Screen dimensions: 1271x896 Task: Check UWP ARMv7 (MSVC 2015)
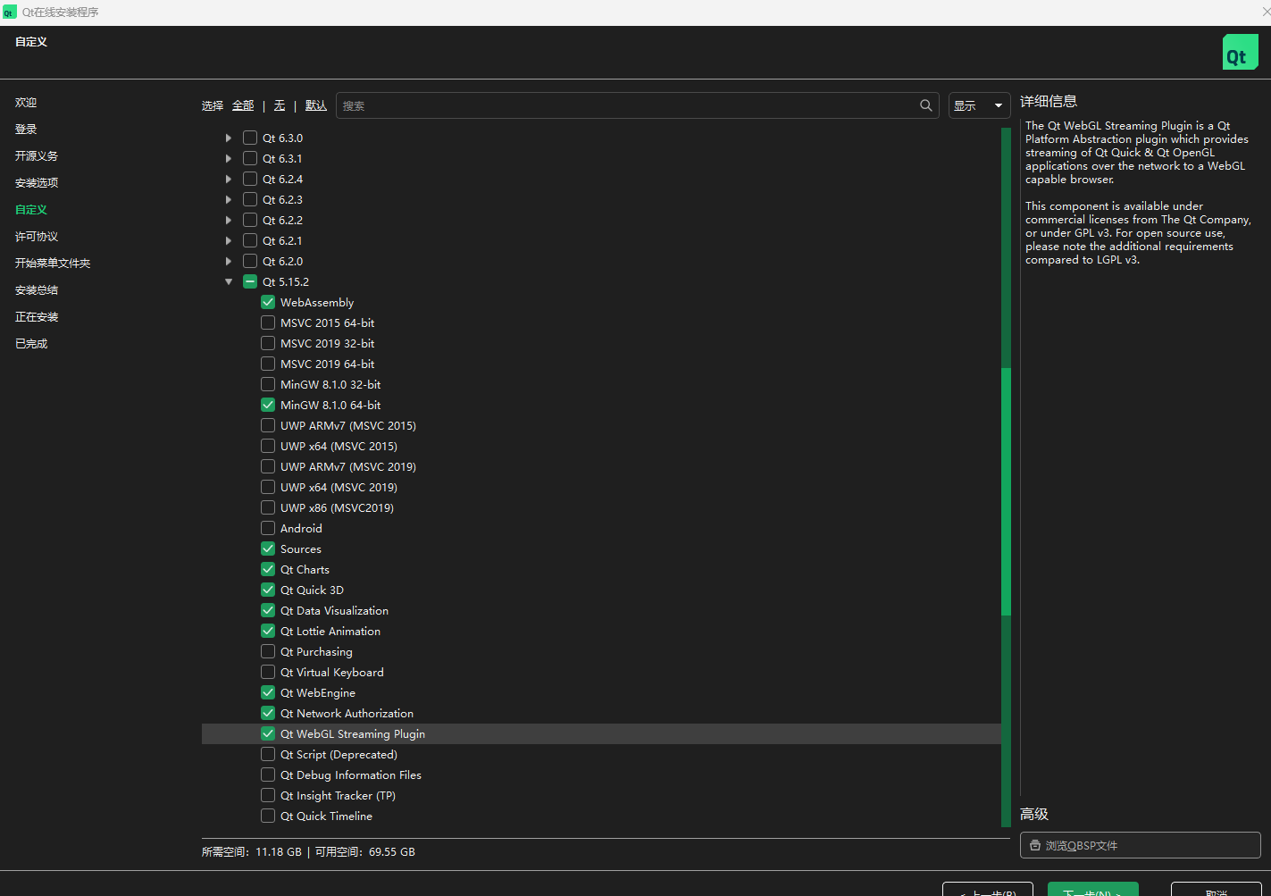pyautogui.click(x=268, y=425)
